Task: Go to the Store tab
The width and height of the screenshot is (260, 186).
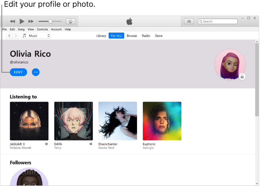Action: coord(159,36)
